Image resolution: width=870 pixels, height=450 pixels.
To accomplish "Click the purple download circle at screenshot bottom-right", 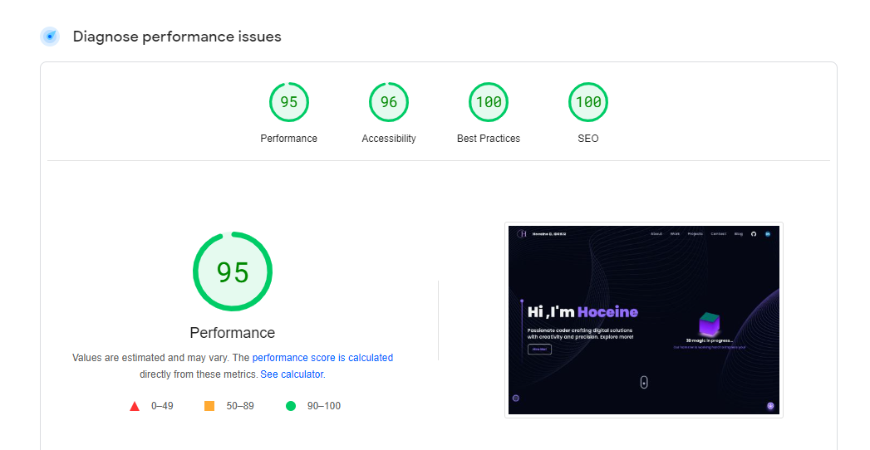I will (x=770, y=406).
